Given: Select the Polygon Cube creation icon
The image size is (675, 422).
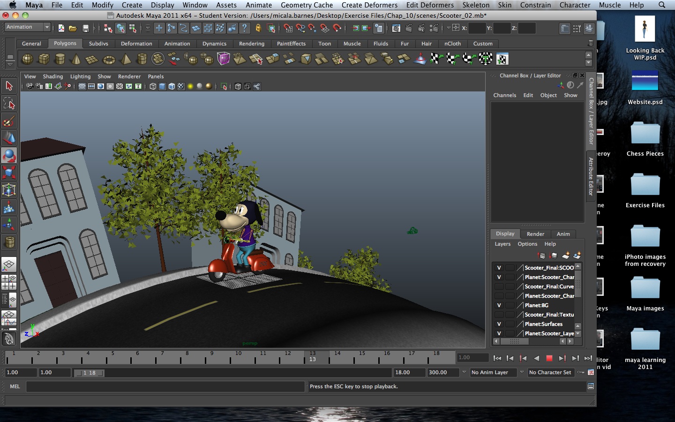Looking at the screenshot, I should (x=43, y=59).
